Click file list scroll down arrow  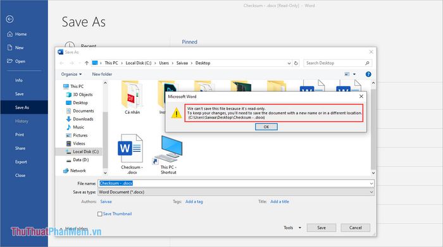tap(373, 173)
